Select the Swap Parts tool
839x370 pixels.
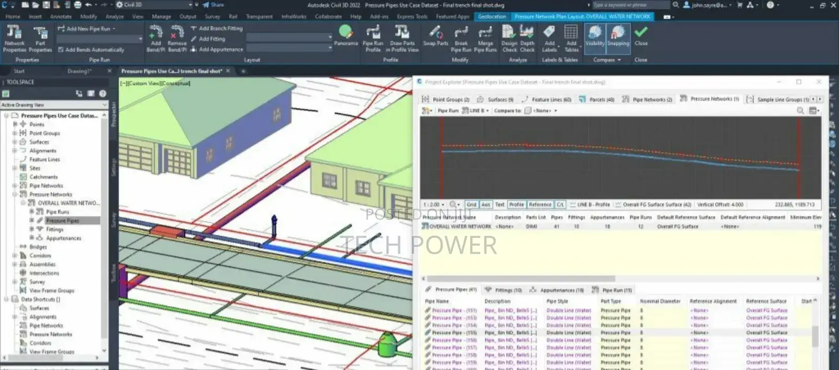point(436,36)
